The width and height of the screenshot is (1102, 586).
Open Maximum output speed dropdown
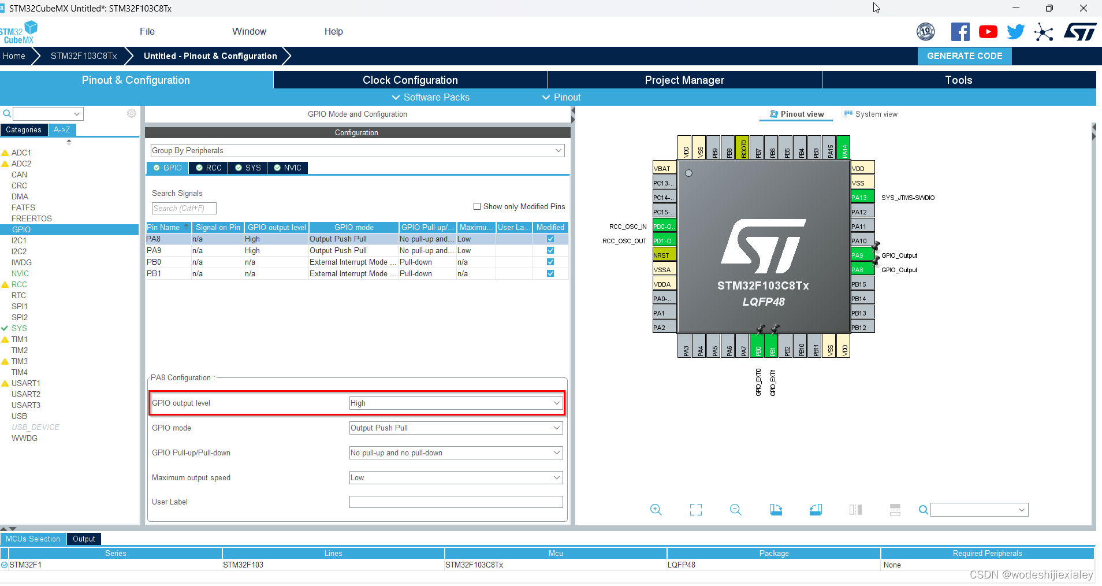pyautogui.click(x=456, y=477)
